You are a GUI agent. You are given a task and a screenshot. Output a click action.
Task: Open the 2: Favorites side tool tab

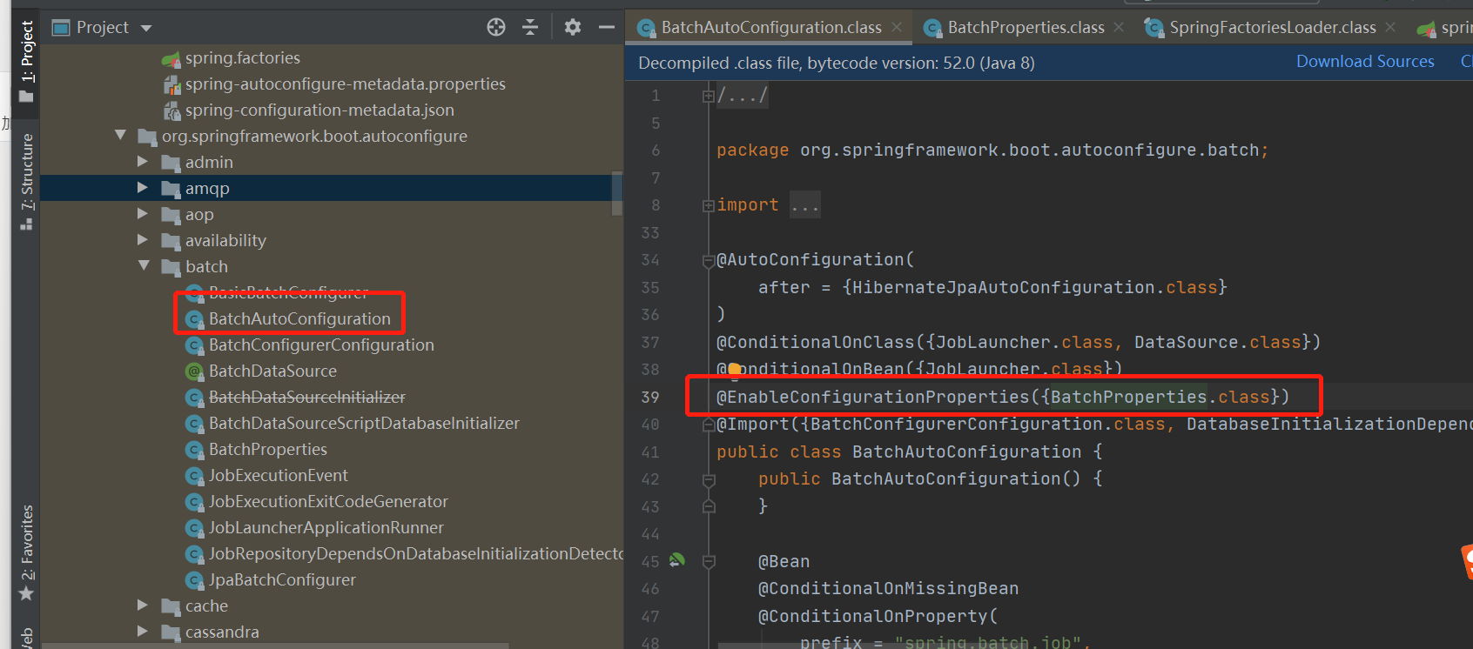tap(27, 553)
